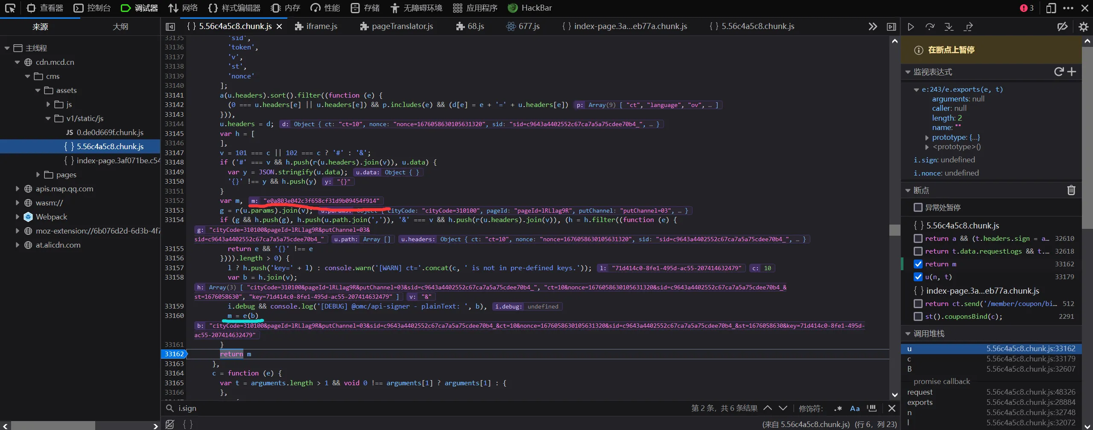Screen dimensions: 1093x430
Task: Close the 5.56c4a5c8.chunk.js editor tab
Action: click(279, 26)
